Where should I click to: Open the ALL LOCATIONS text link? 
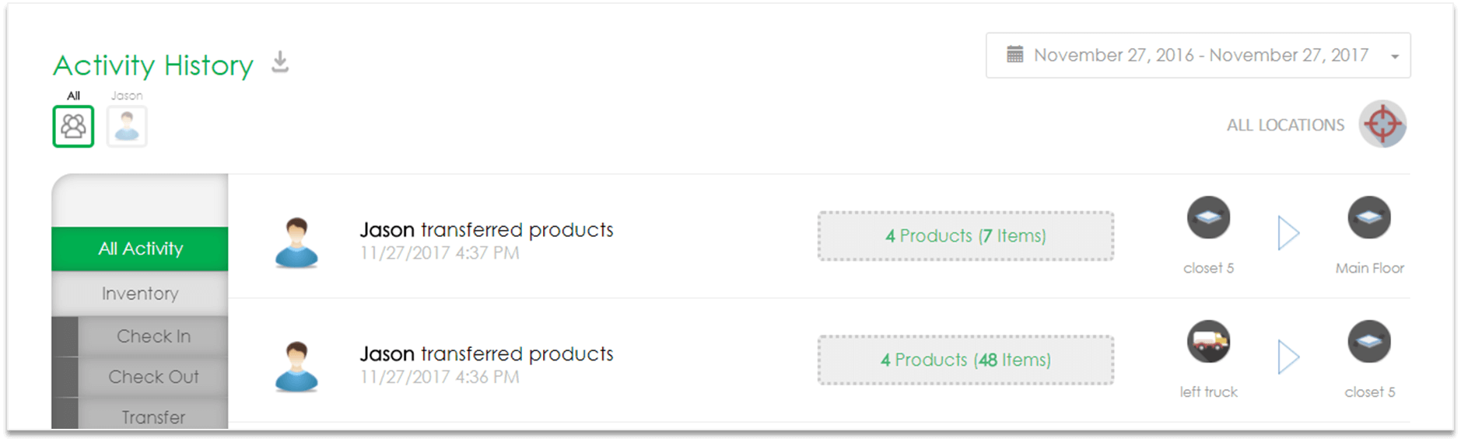click(x=1285, y=125)
